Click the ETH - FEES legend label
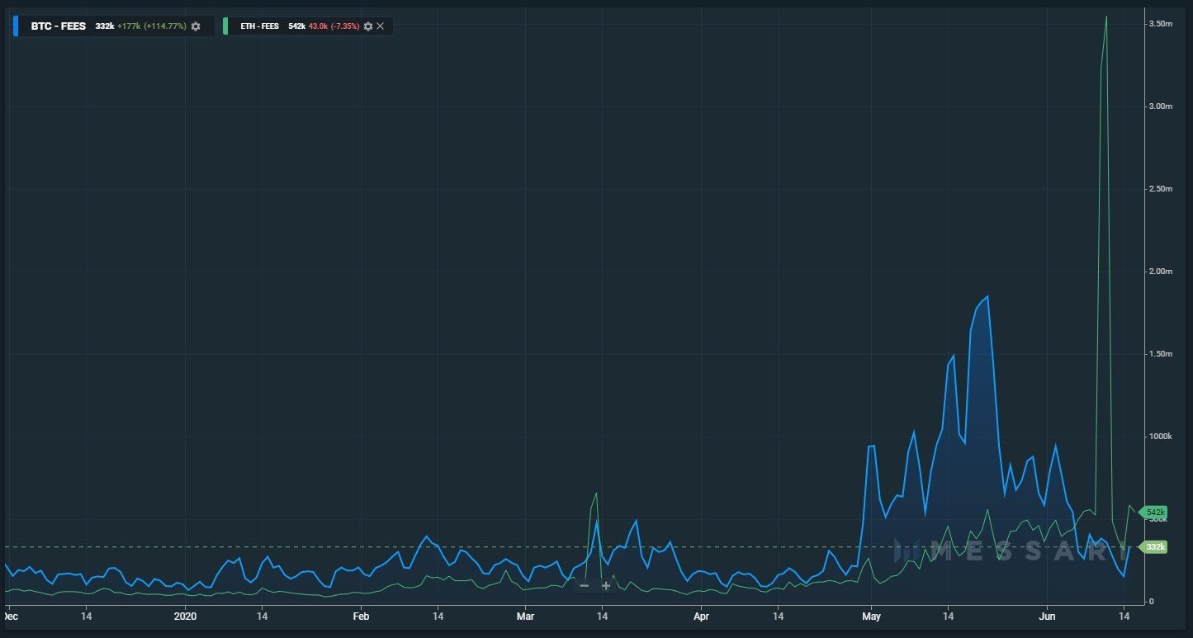The height and width of the screenshot is (638, 1193). pyautogui.click(x=260, y=26)
